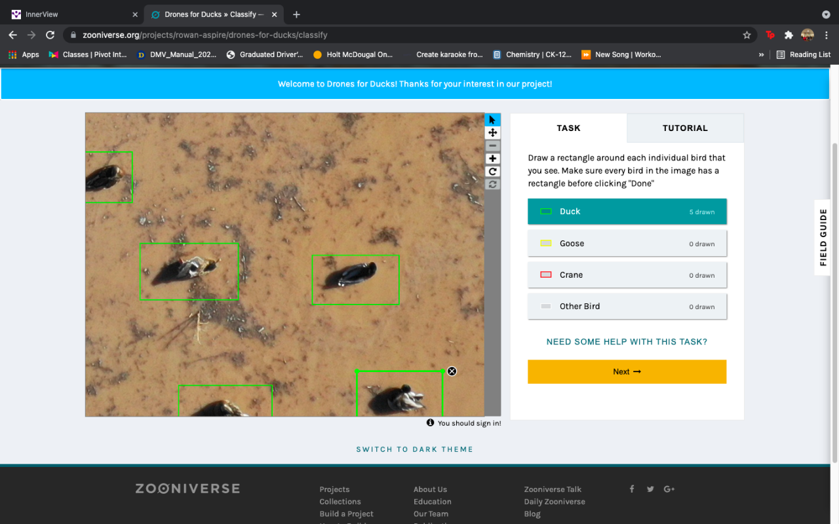Image resolution: width=839 pixels, height=524 pixels.
Task: Open Holt McDougal bookmark
Action: point(353,55)
